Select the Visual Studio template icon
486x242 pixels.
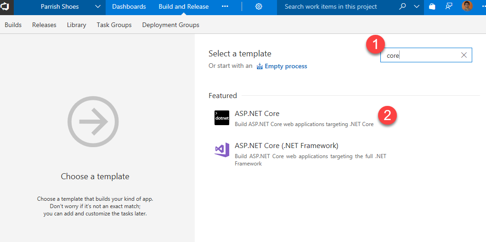(x=222, y=150)
